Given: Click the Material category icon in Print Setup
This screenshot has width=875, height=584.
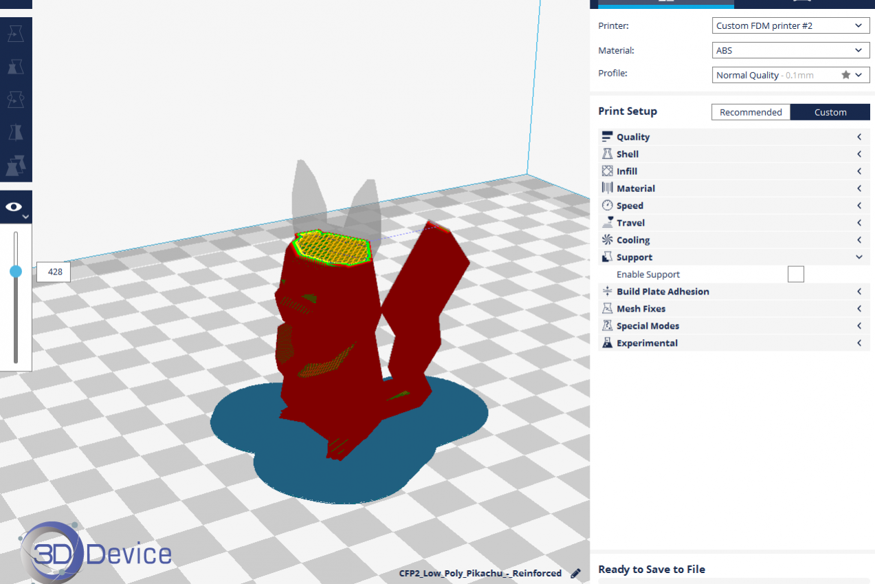Looking at the screenshot, I should click(x=607, y=188).
